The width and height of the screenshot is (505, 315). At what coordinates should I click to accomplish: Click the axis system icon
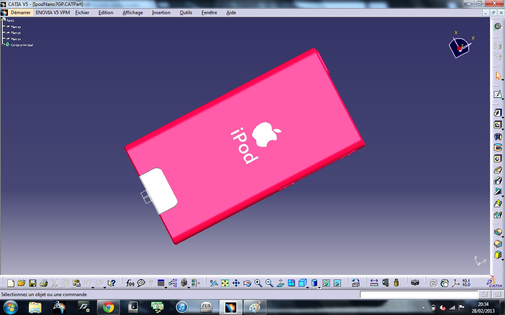[456, 283]
